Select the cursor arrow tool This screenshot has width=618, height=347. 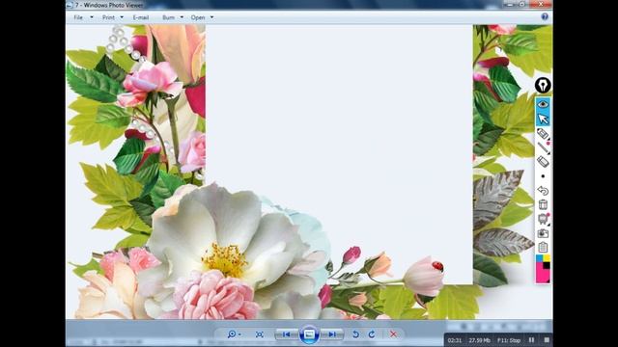coord(543,119)
